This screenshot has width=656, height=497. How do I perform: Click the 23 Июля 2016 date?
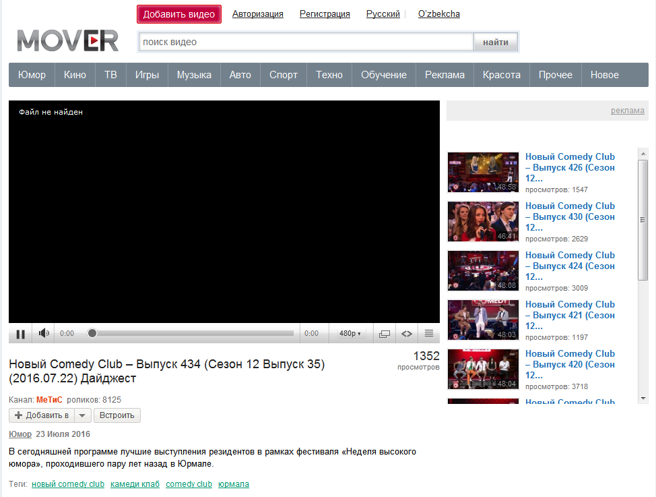(x=63, y=434)
